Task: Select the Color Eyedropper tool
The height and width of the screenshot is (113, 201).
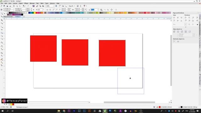Action: pos(2,59)
